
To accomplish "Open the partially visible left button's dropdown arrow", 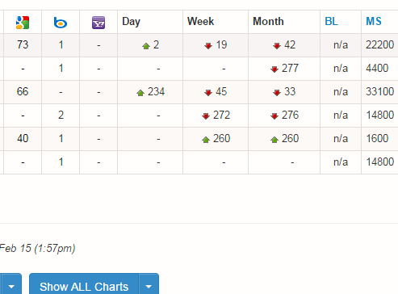I will tap(11, 286).
